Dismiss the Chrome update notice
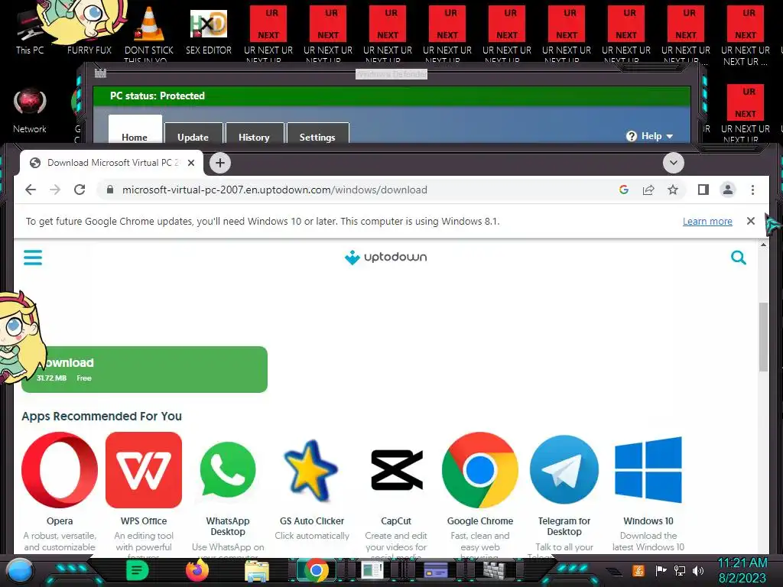Viewport: 783px width, 587px height. (751, 221)
